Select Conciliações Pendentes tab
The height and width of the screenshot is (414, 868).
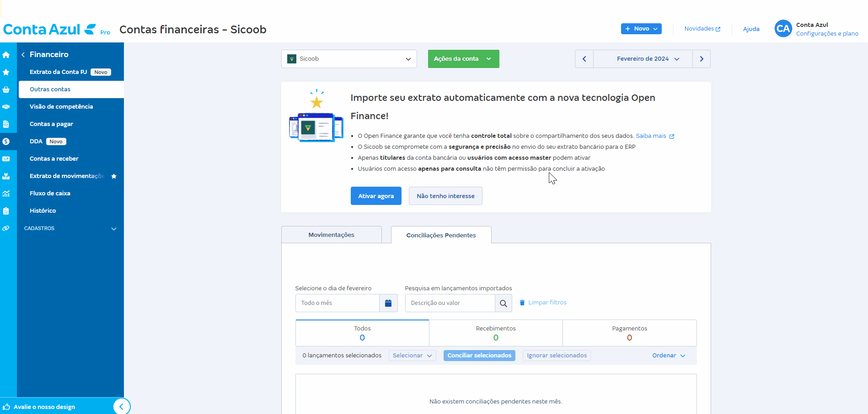click(441, 235)
